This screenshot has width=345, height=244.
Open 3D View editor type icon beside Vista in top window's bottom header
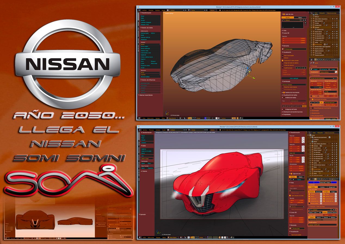pos(139,118)
